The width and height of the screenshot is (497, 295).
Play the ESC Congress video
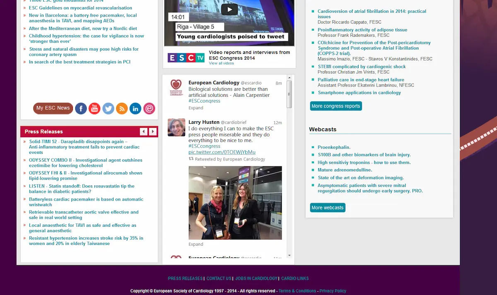click(229, 9)
